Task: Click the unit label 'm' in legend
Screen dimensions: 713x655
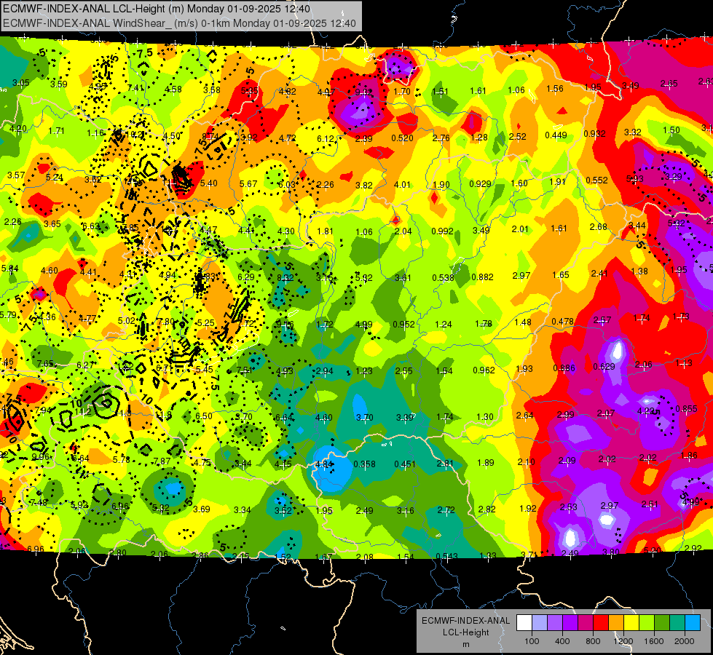Action: click(x=465, y=645)
